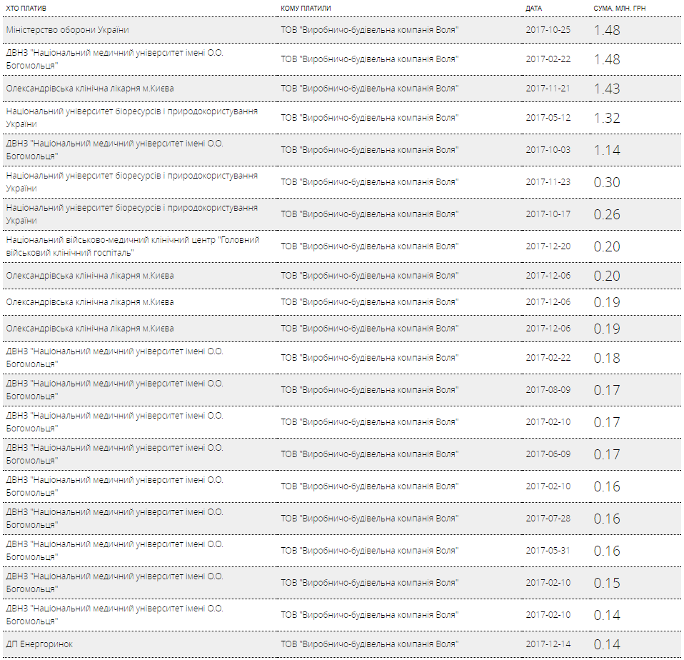Click the 1.43 amount value
Image resolution: width=684 pixels, height=660 pixels.
pos(607,89)
